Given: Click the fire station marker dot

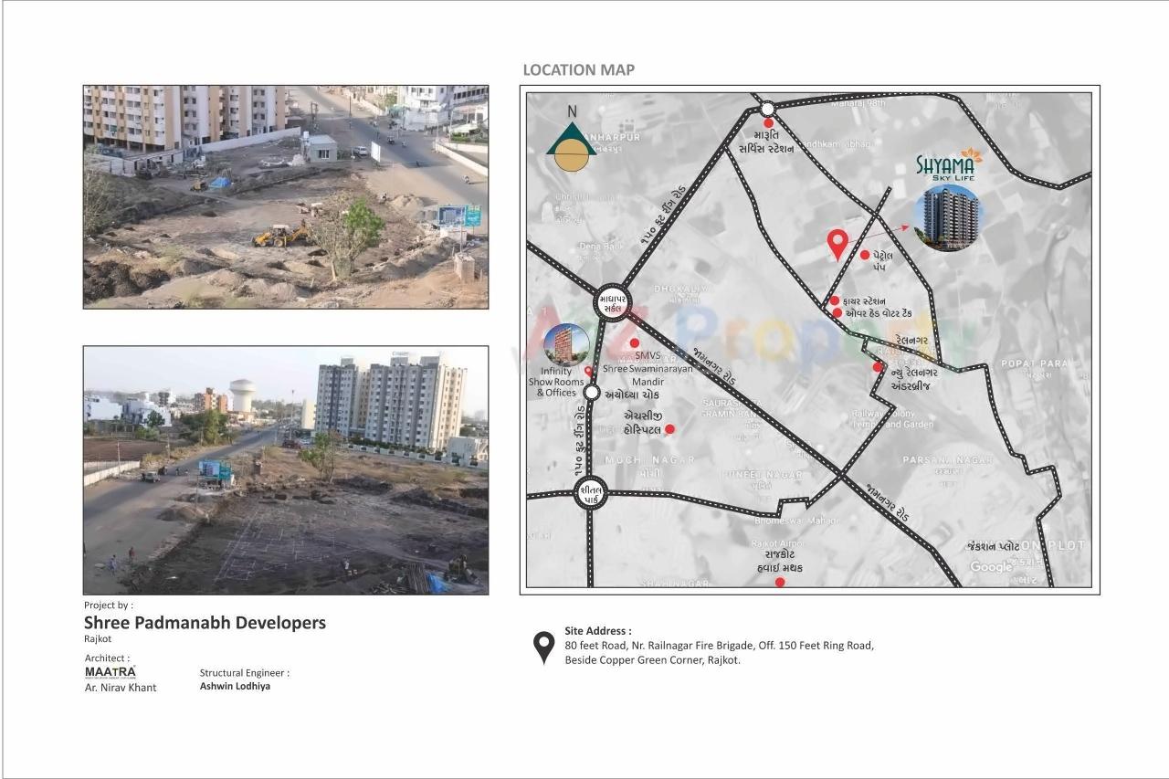Looking at the screenshot, I should [834, 300].
